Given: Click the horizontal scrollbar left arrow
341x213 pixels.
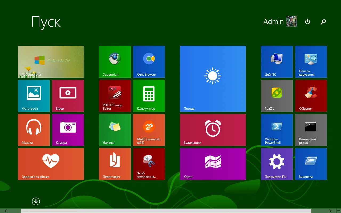Looking at the screenshot, I should tap(6, 211).
